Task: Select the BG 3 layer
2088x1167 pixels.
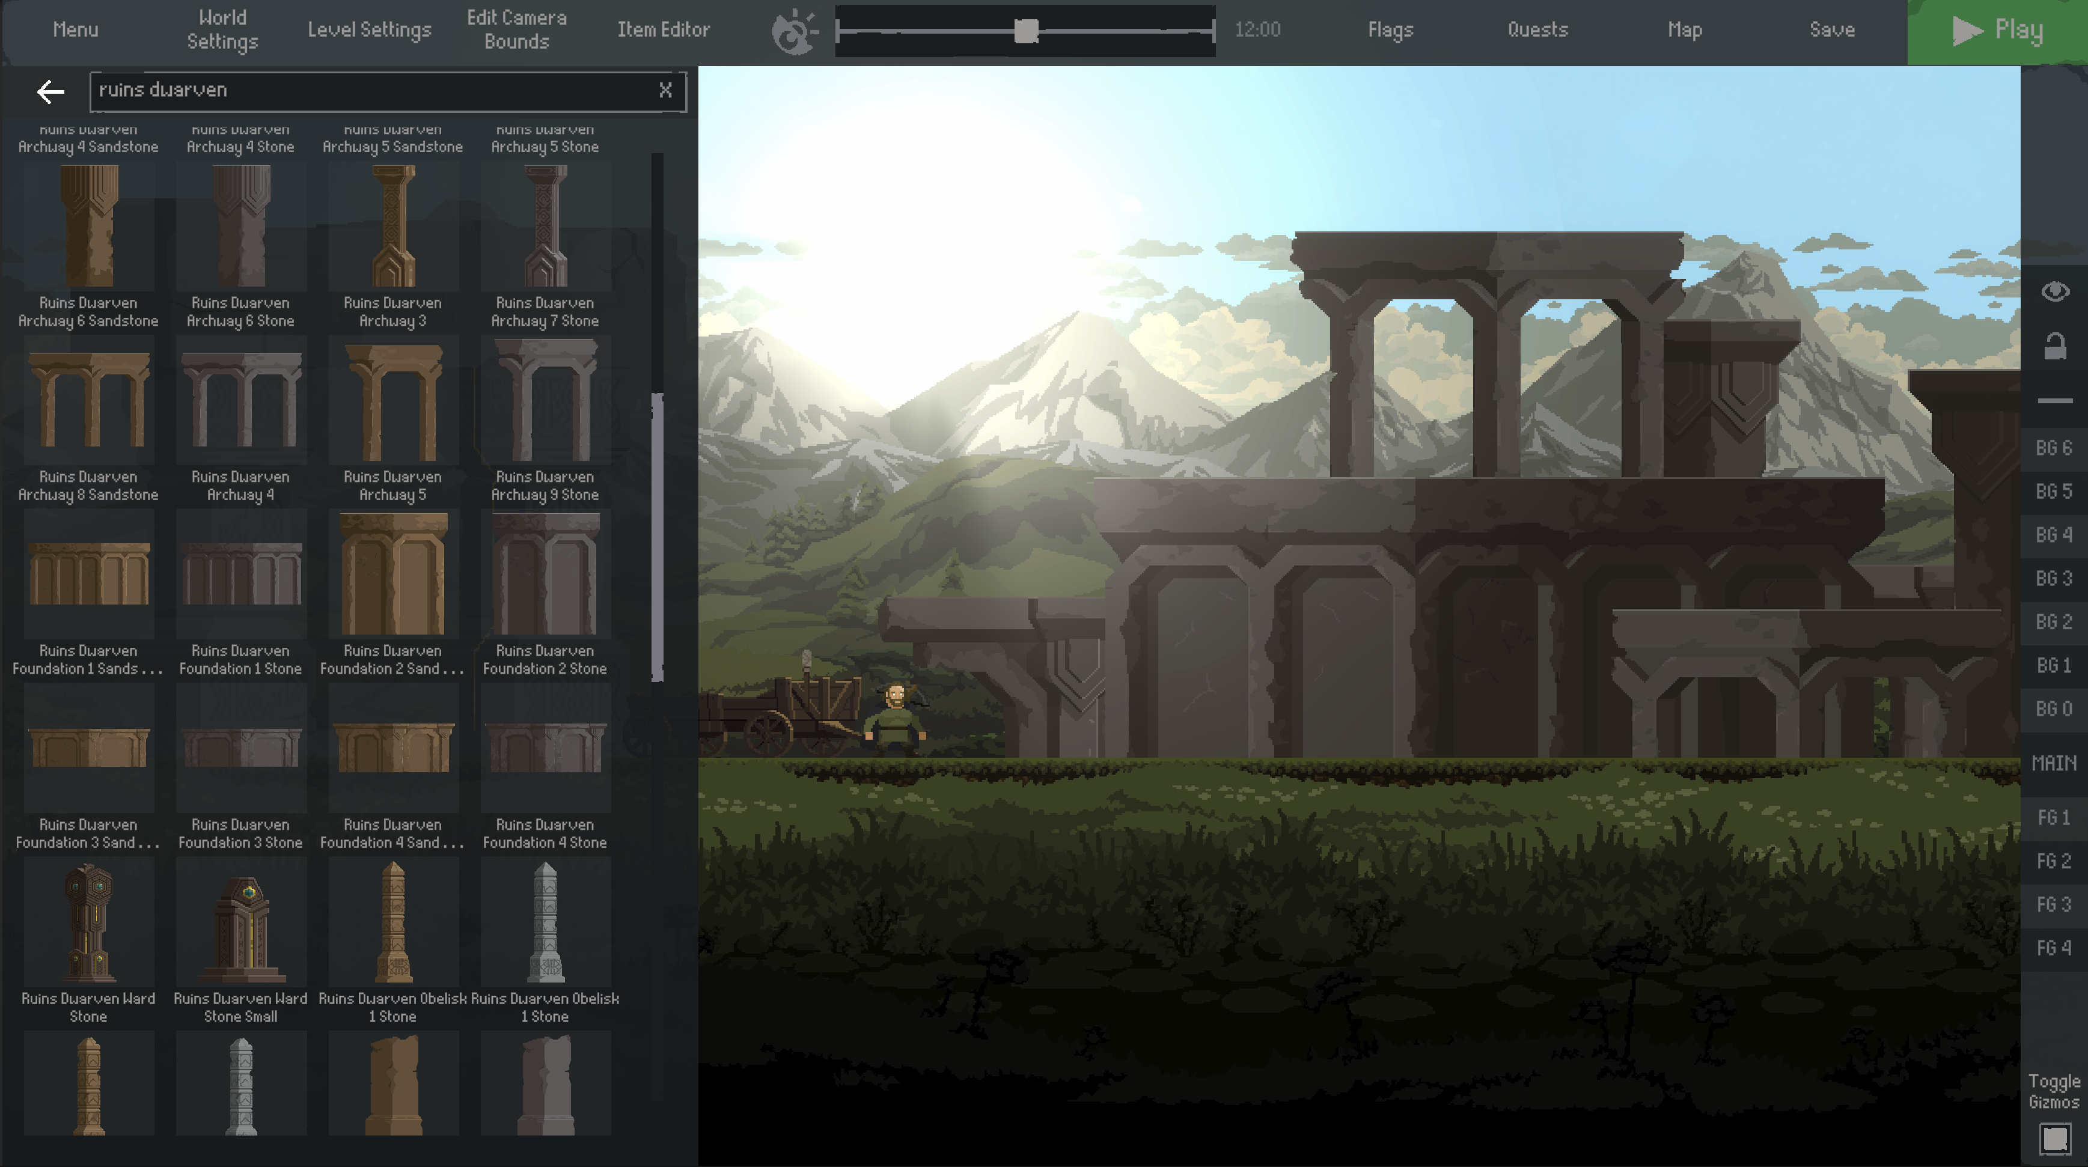Action: (2054, 578)
